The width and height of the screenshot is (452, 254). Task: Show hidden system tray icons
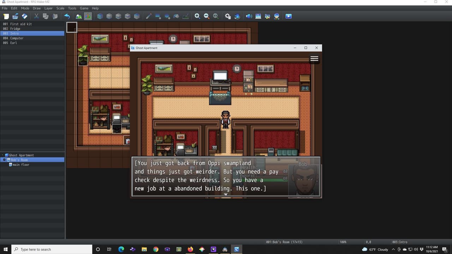(393, 249)
